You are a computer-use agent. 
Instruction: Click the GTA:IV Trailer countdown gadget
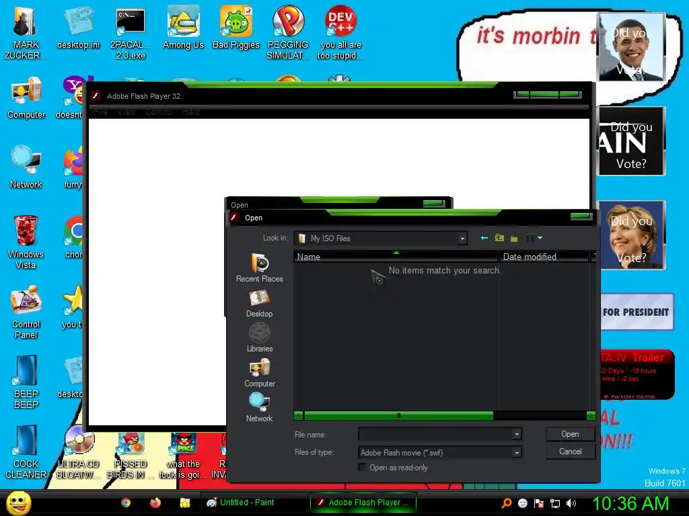click(637, 374)
